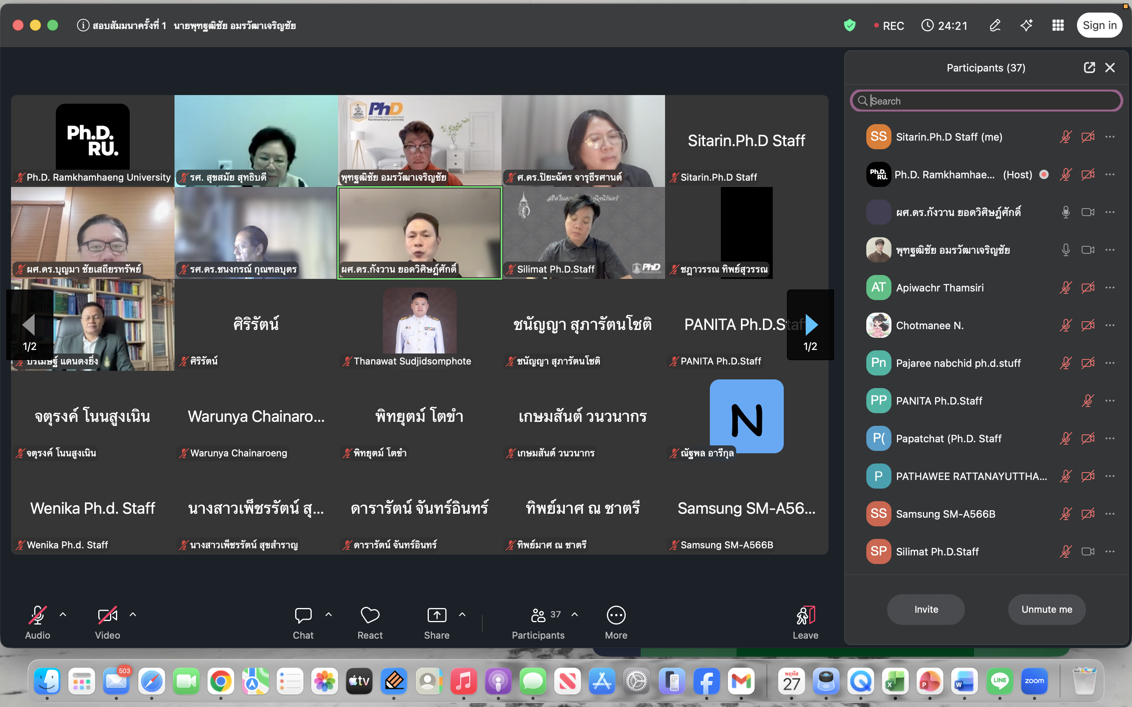Open the Photos app in Dock
This screenshot has width=1132, height=707.
tap(325, 681)
